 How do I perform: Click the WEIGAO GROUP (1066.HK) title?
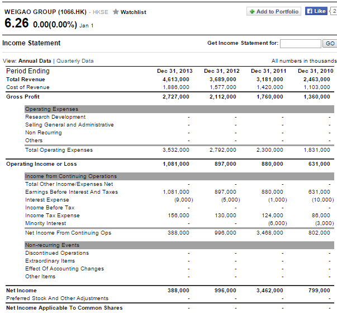45,12
